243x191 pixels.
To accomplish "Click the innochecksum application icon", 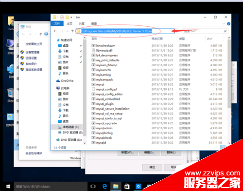I will tap(93, 46).
